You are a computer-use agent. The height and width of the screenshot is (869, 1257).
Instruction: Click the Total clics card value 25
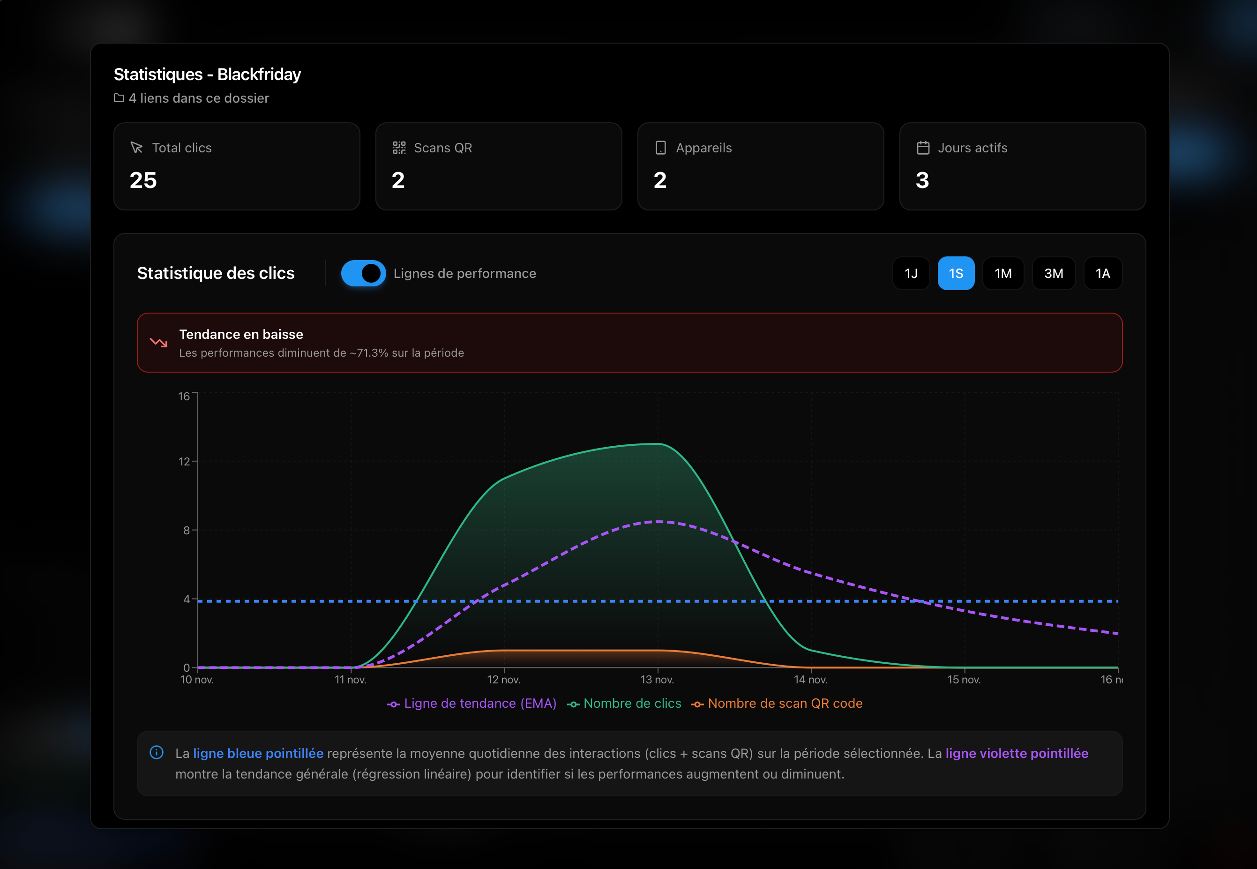[143, 180]
